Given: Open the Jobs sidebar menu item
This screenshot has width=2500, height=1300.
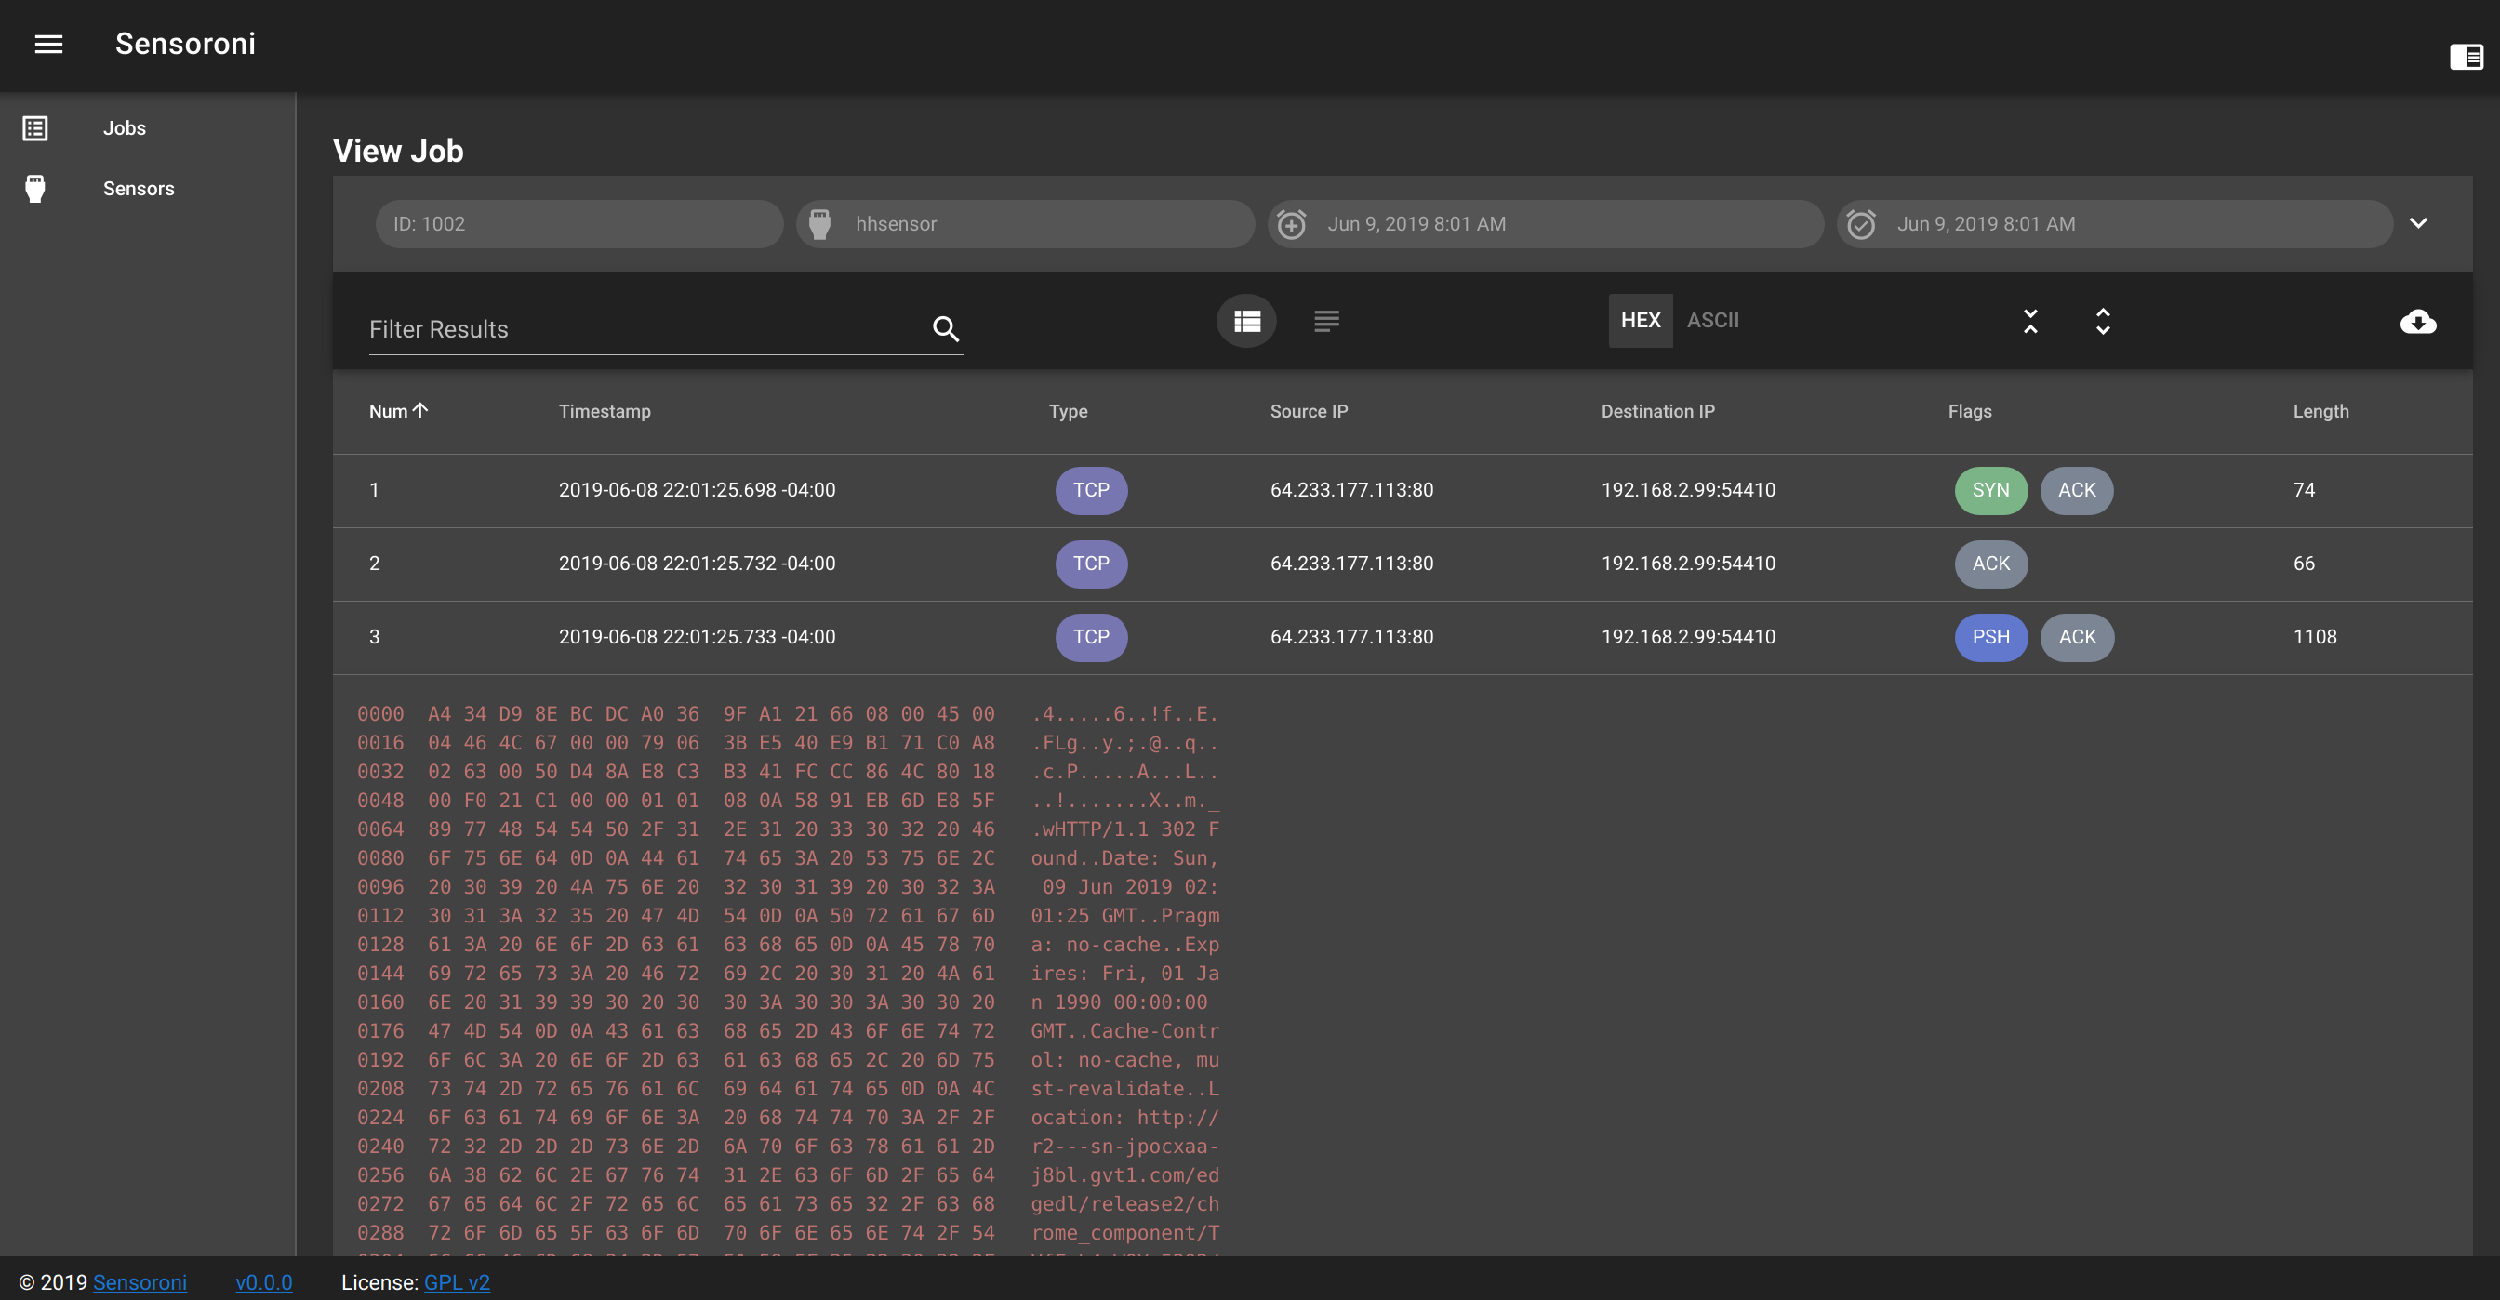Looking at the screenshot, I should click(124, 127).
